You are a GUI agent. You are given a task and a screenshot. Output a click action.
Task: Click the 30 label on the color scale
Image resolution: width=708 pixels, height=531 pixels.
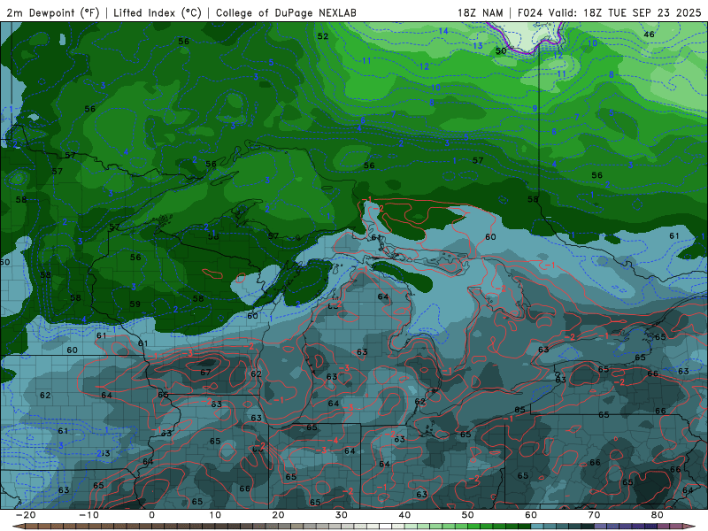(342, 515)
